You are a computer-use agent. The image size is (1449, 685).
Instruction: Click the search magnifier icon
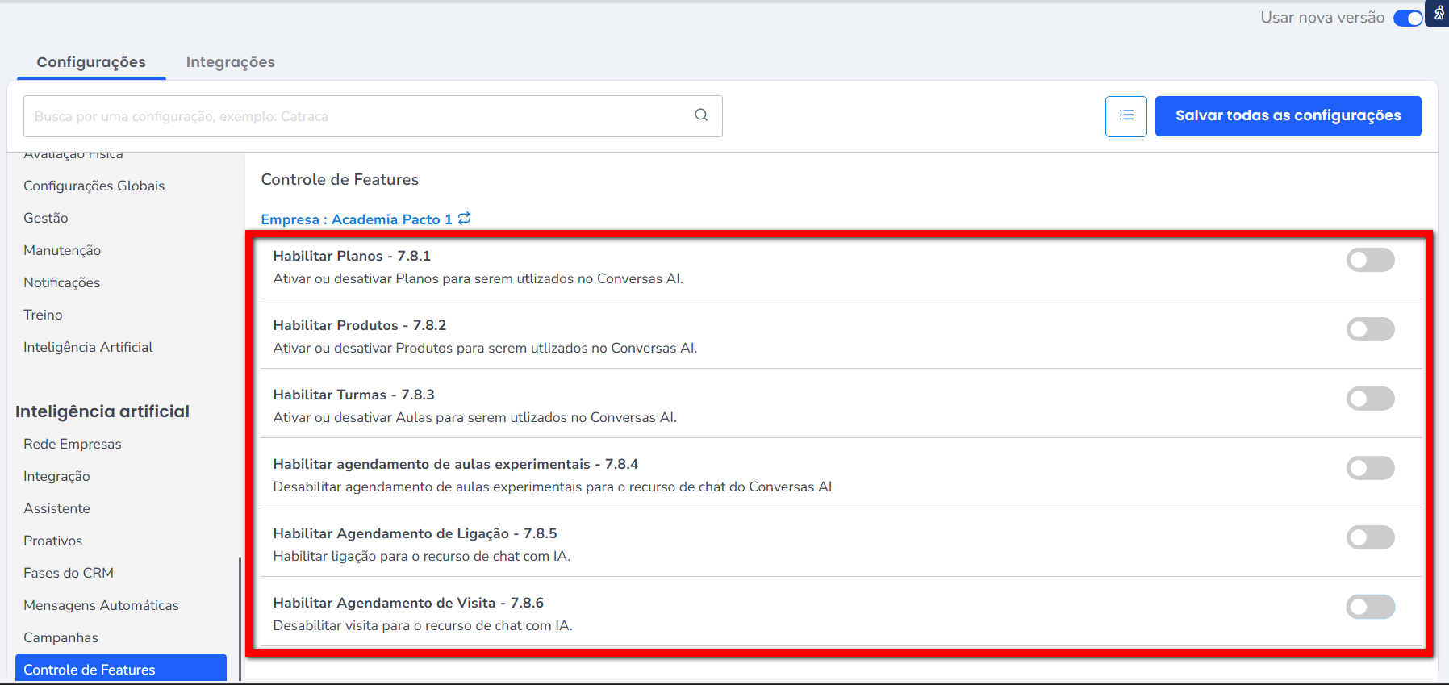pyautogui.click(x=701, y=115)
